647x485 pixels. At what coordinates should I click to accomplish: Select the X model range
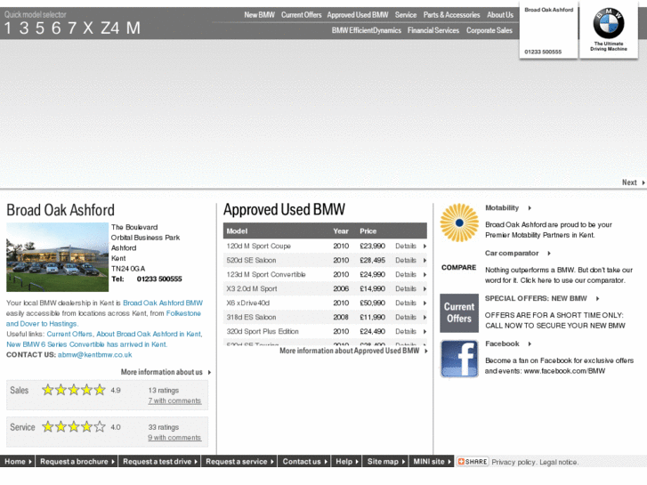[88, 28]
